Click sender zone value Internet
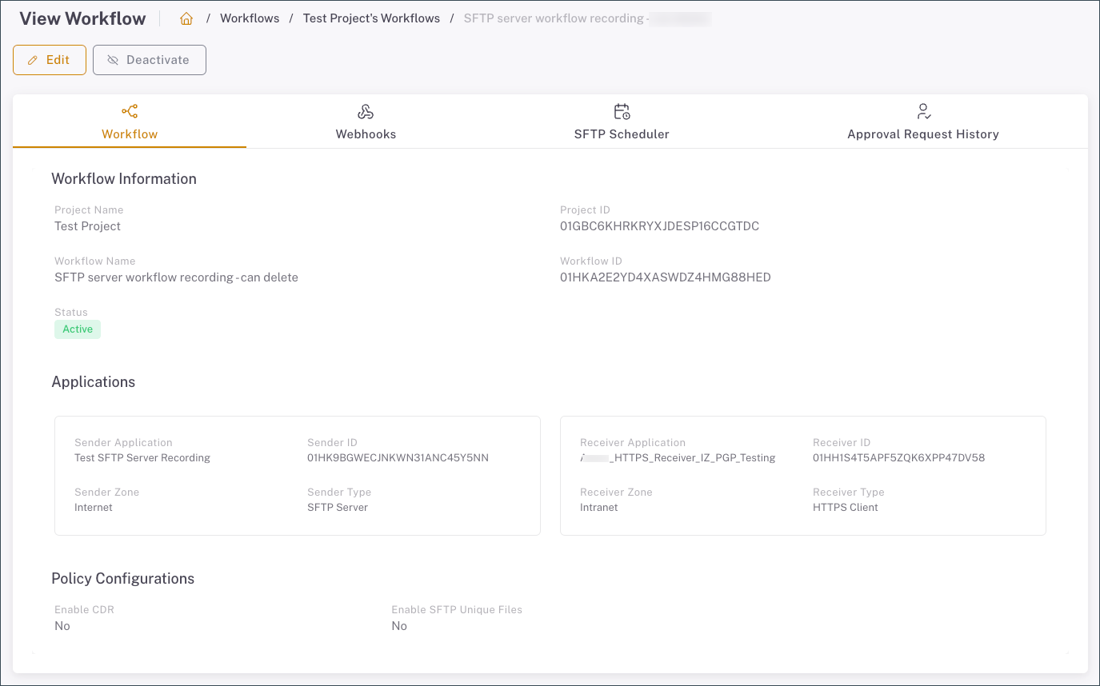This screenshot has height=686, width=1100. coord(94,508)
